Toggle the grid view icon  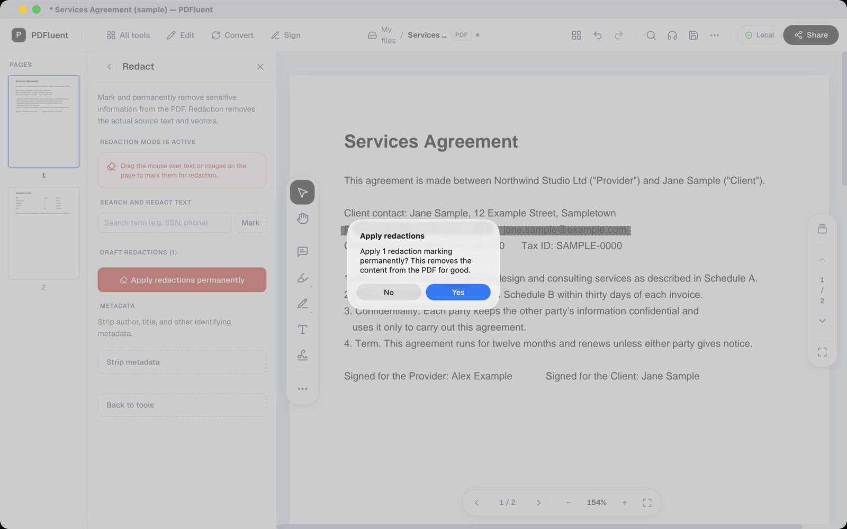coord(576,35)
